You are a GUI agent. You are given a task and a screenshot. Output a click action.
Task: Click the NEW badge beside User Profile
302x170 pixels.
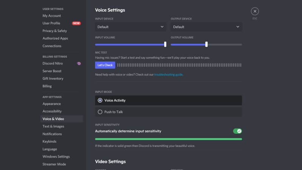click(x=76, y=23)
